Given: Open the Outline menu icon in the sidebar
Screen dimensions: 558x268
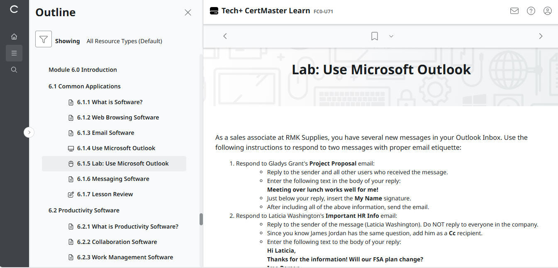Looking at the screenshot, I should pos(14,53).
